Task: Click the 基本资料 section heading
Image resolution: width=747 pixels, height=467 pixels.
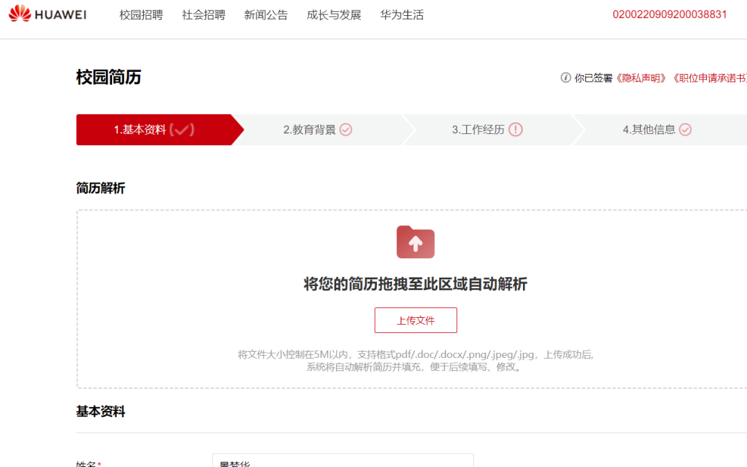Action: (x=100, y=411)
